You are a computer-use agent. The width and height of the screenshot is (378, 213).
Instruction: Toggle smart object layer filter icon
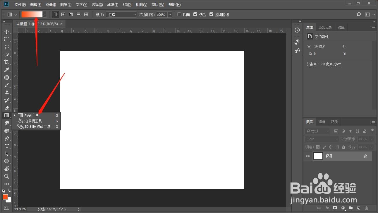364,131
